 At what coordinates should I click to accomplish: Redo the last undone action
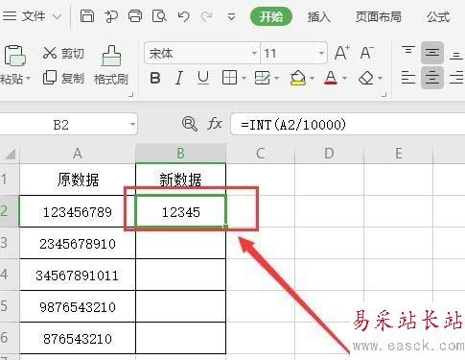click(x=207, y=16)
